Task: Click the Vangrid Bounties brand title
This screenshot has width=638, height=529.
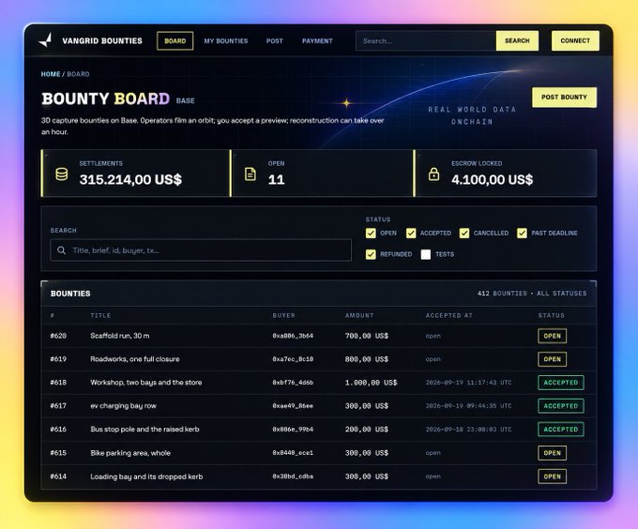Action: pyautogui.click(x=102, y=40)
